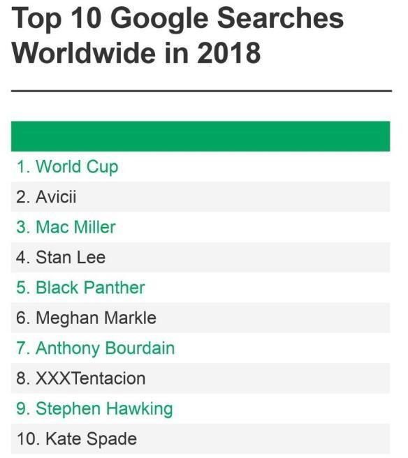Viewport: 408px width, 458px height.
Task: Select the Avicii row
Action: click(x=201, y=197)
